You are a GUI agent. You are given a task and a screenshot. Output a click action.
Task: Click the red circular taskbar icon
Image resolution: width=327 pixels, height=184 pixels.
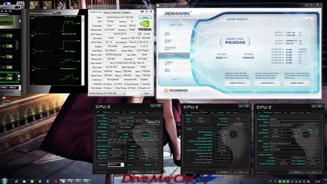56,181
